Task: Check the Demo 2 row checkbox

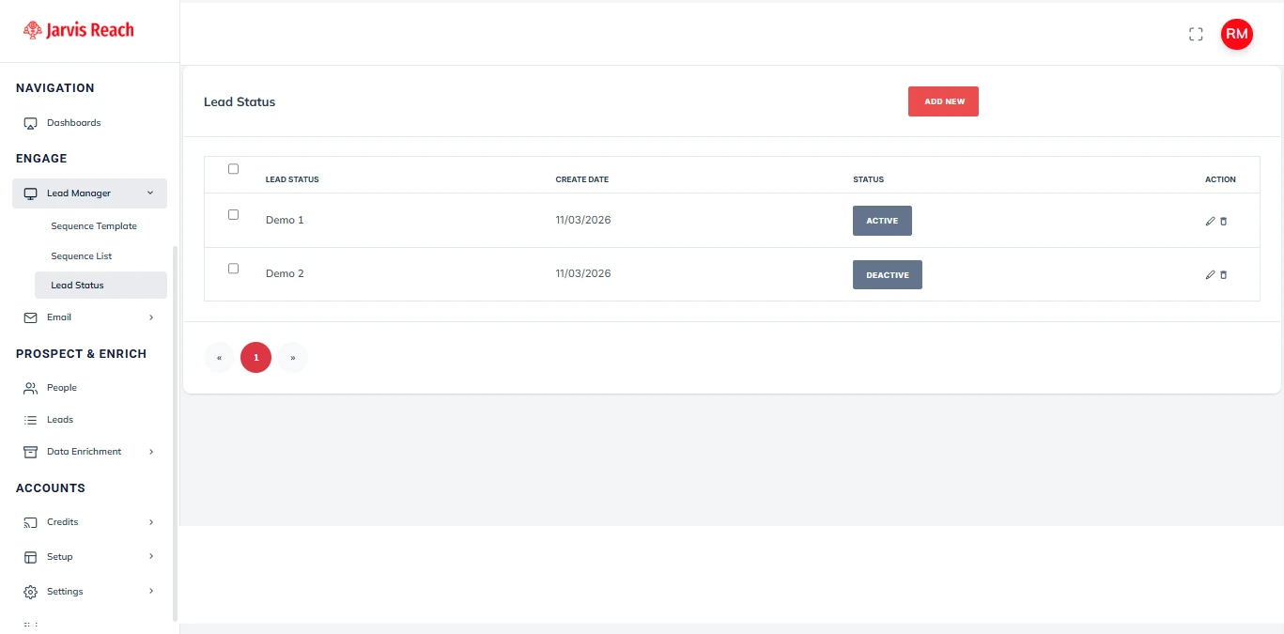Action: tap(234, 268)
